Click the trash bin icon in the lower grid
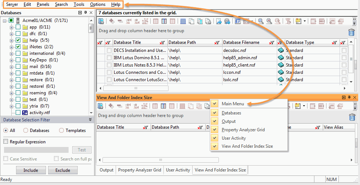Viewport: 360px width, 185px height. [351, 117]
